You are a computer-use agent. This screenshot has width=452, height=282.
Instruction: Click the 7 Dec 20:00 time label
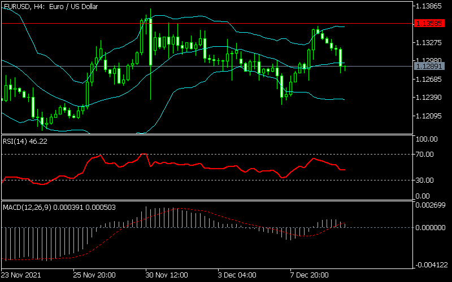309,275
